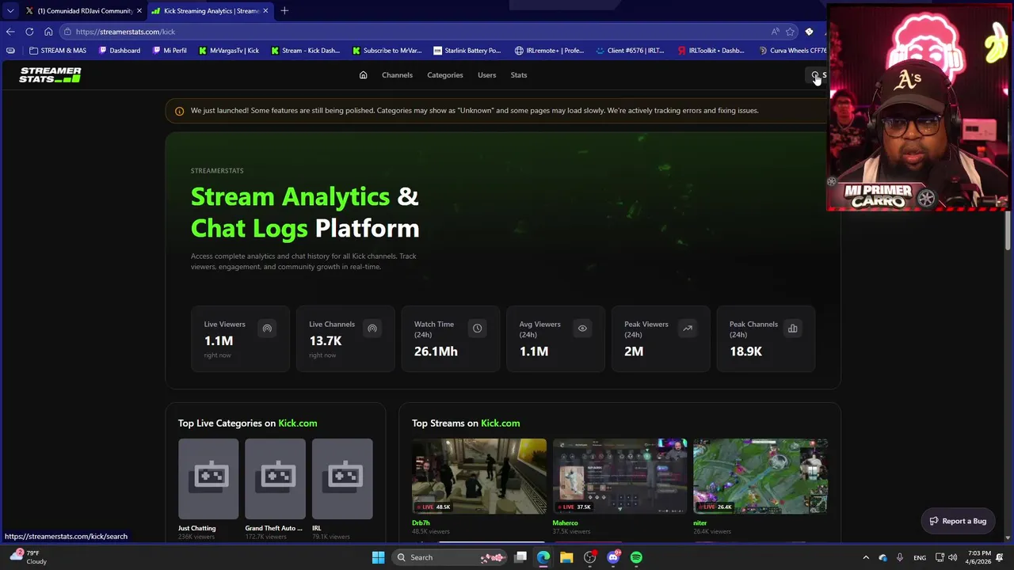Click the info icon on launch notice
Image resolution: width=1014 pixels, height=570 pixels.
(179, 111)
